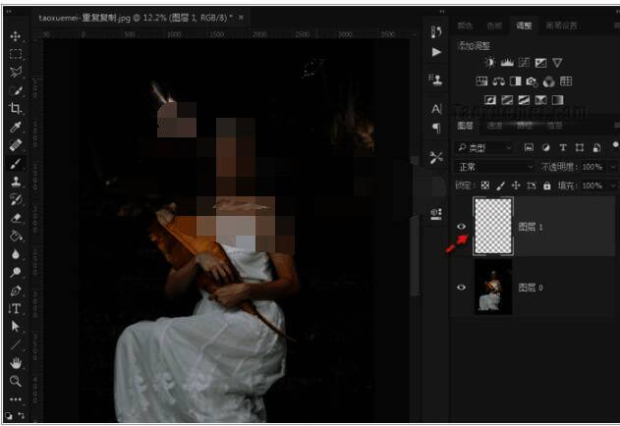Image resolution: width=620 pixels, height=426 pixels.
Task: Toggle visibility of 图层 0
Action: 462,289
